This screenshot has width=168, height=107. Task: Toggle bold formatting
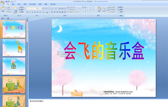click(x=27, y=12)
